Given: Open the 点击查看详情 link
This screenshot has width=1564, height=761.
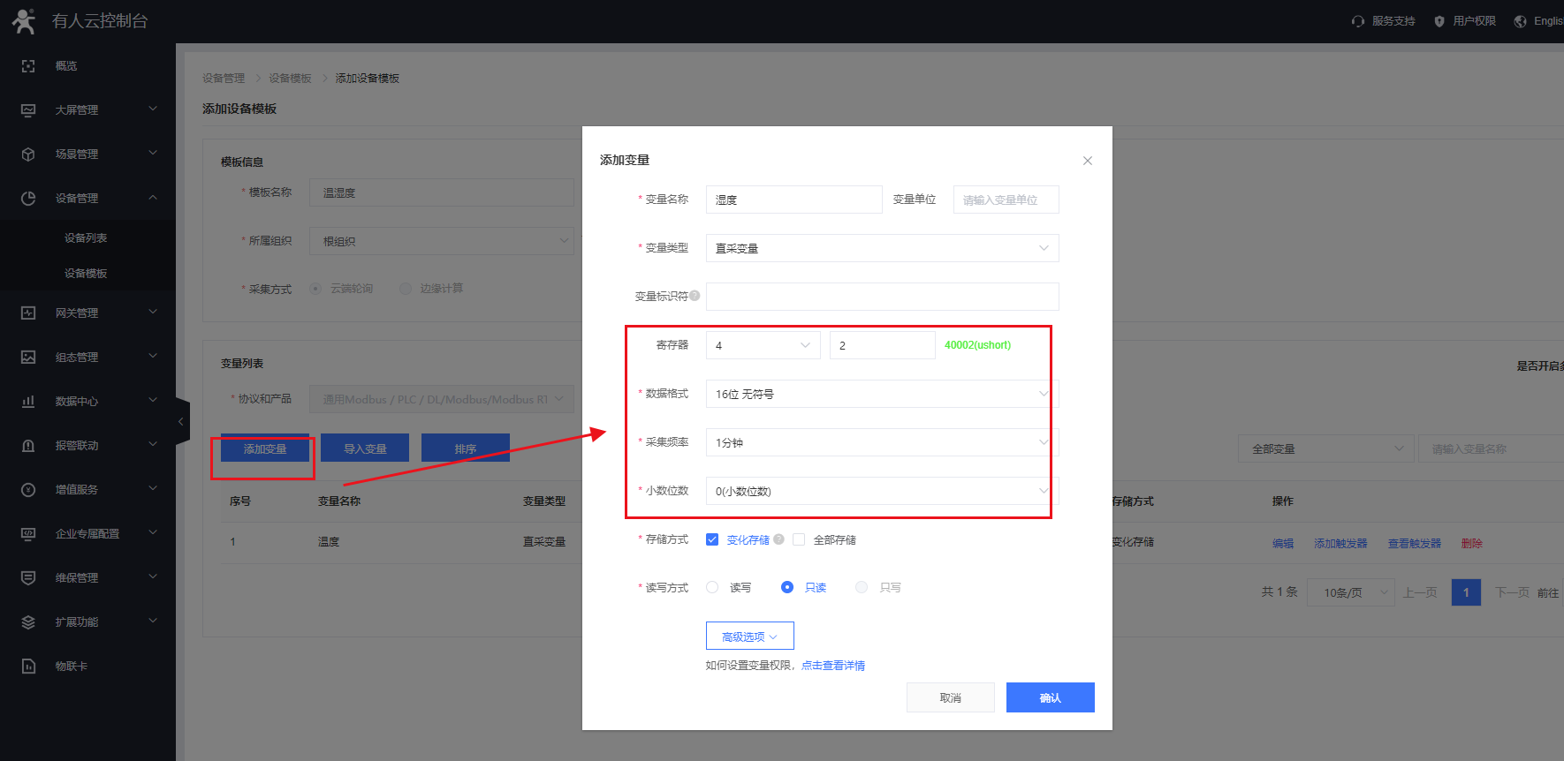Looking at the screenshot, I should pyautogui.click(x=832, y=666).
